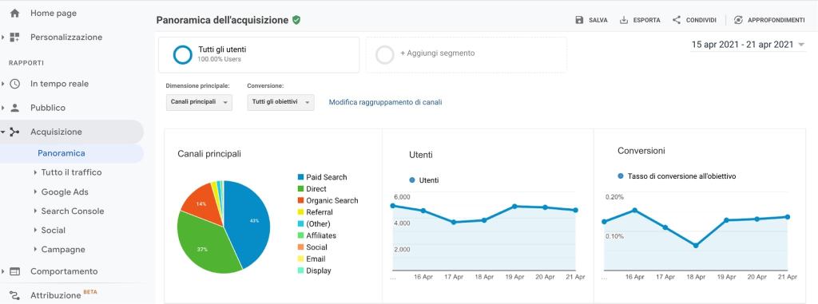Click the Tutti gli utenti blue circle
Screen dimensions: 818x304
[x=183, y=54]
